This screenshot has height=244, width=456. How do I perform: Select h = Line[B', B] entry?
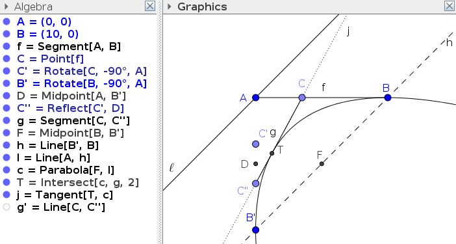coord(58,145)
